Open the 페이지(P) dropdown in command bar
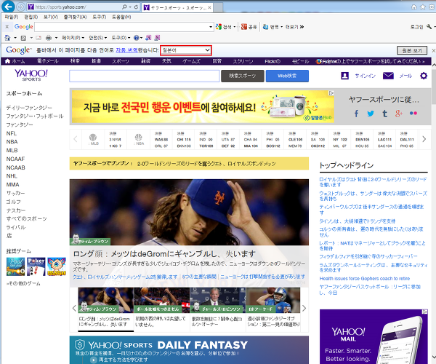This screenshot has height=364, width=436. (x=73, y=38)
